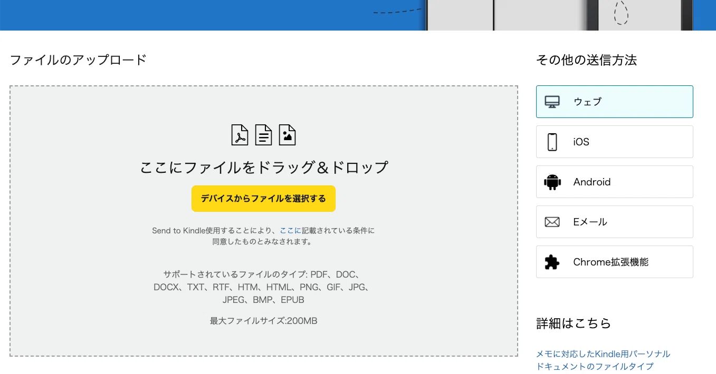Click the 同意したものとみなされます text
The height and width of the screenshot is (374, 716).
coord(262,242)
